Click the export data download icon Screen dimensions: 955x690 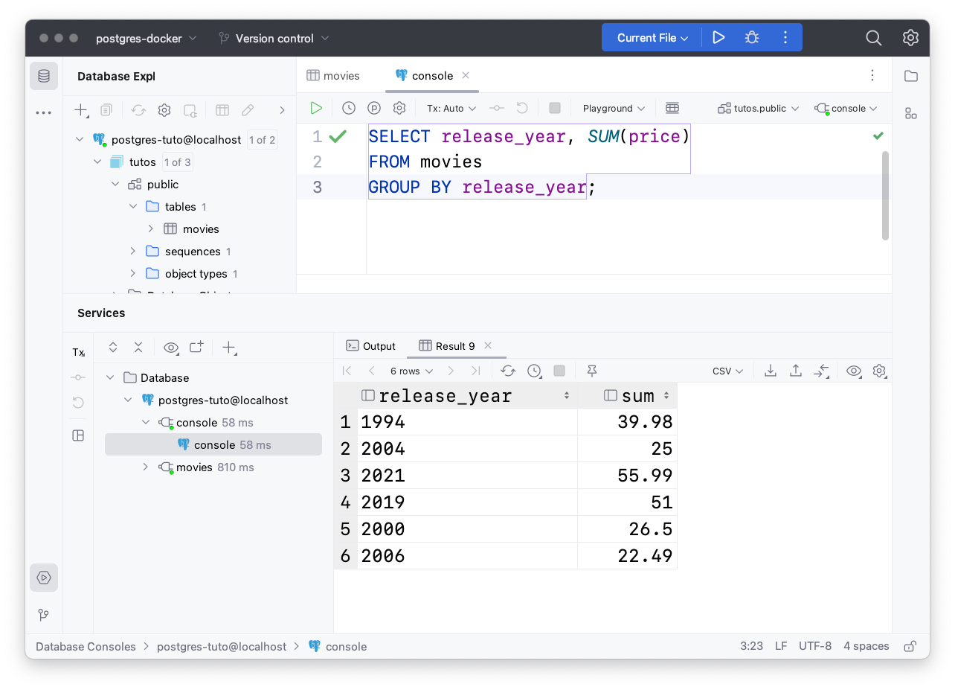(x=771, y=371)
